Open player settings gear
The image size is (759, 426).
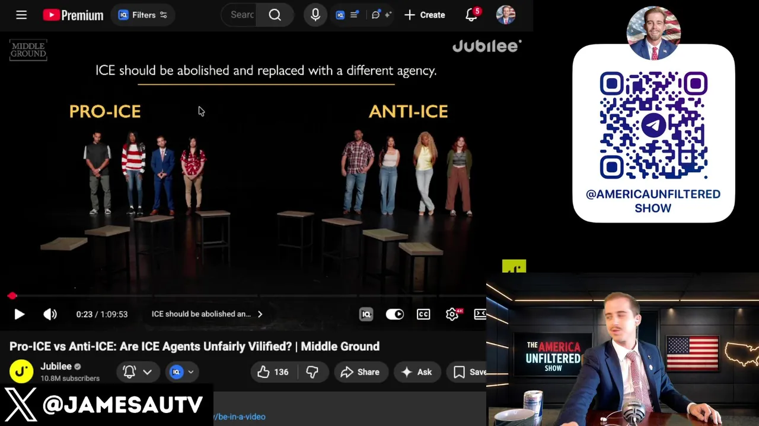(452, 314)
